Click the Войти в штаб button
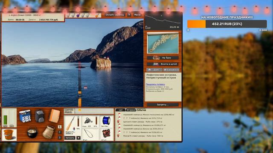The image size is (273, 153). pyautogui.click(x=163, y=64)
